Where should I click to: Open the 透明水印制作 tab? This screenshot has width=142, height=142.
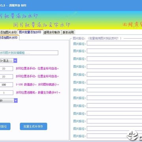coord(52,32)
